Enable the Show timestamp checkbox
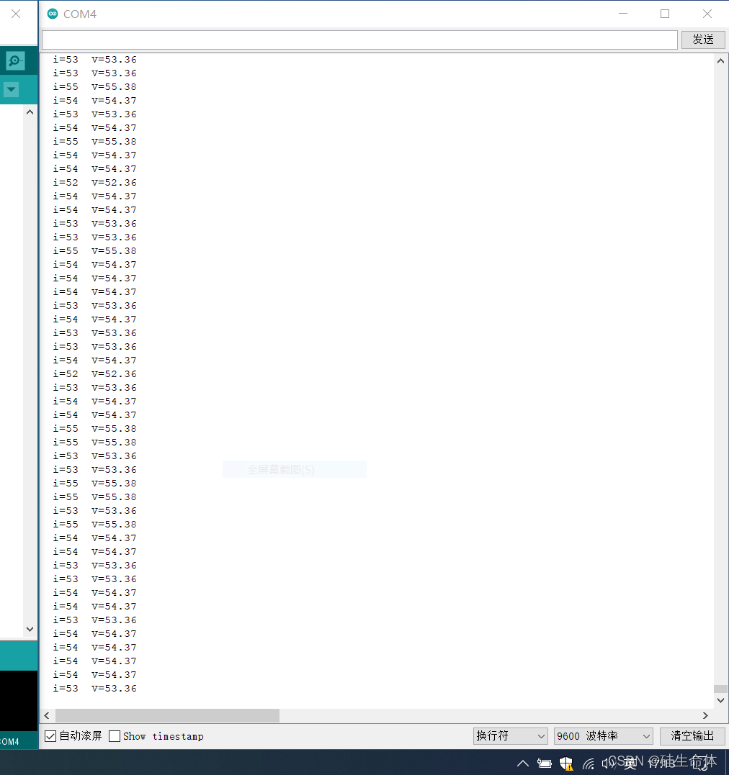Viewport: 729px width, 775px height. (x=115, y=736)
